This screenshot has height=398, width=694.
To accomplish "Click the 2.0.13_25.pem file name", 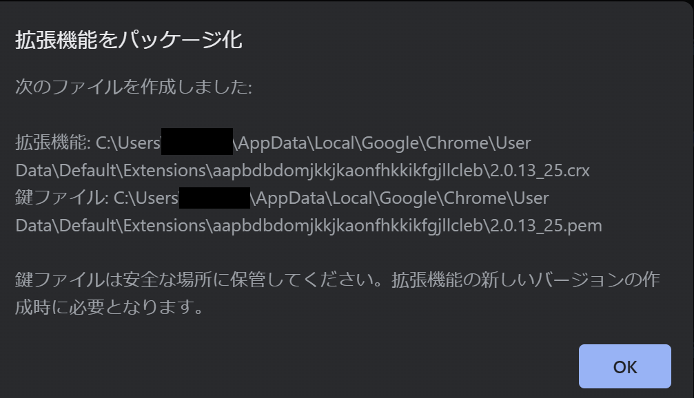I will coord(546,226).
